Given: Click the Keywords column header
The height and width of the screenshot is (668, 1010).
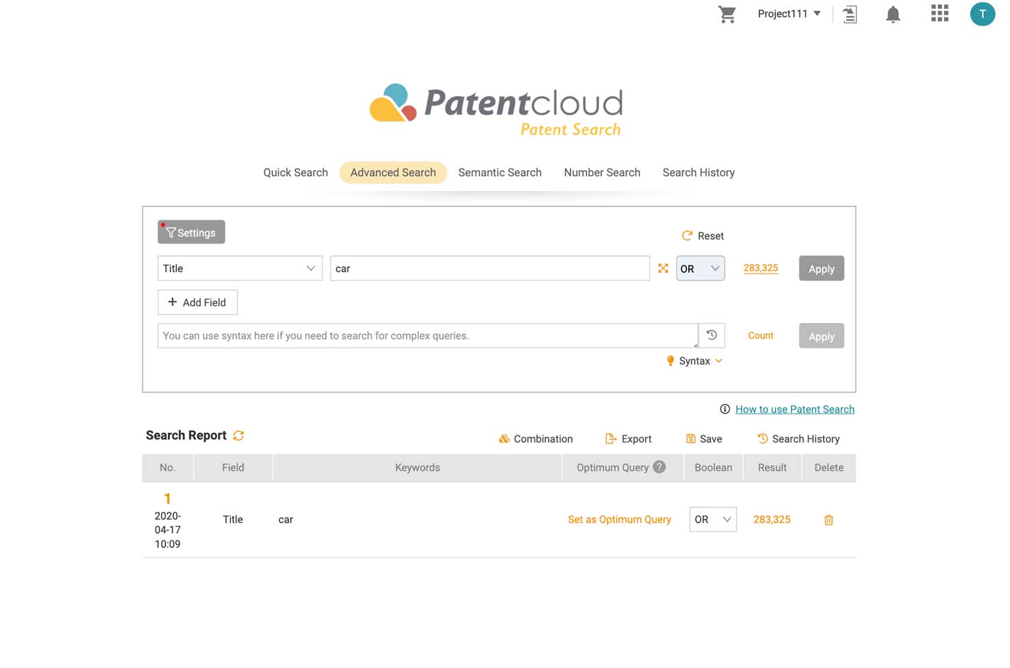Looking at the screenshot, I should [418, 467].
